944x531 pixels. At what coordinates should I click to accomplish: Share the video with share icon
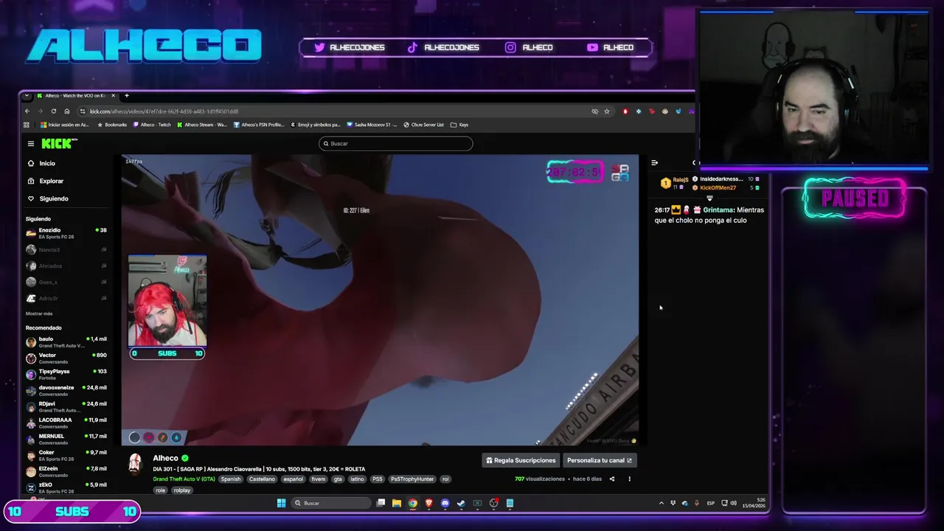(611, 479)
